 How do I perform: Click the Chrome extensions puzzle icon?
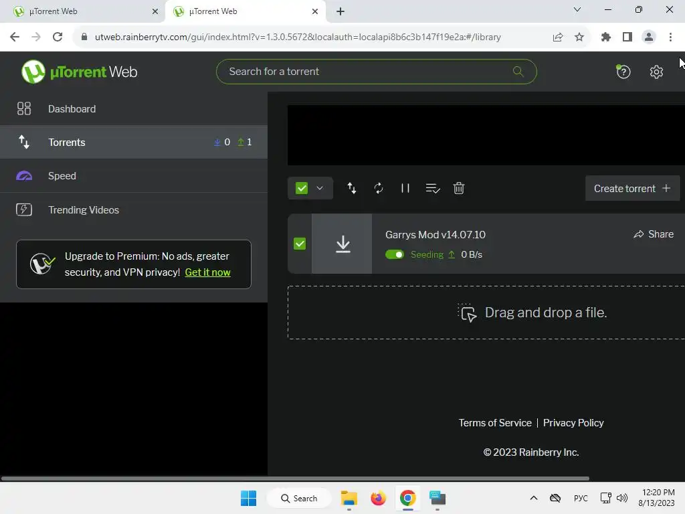tap(605, 37)
